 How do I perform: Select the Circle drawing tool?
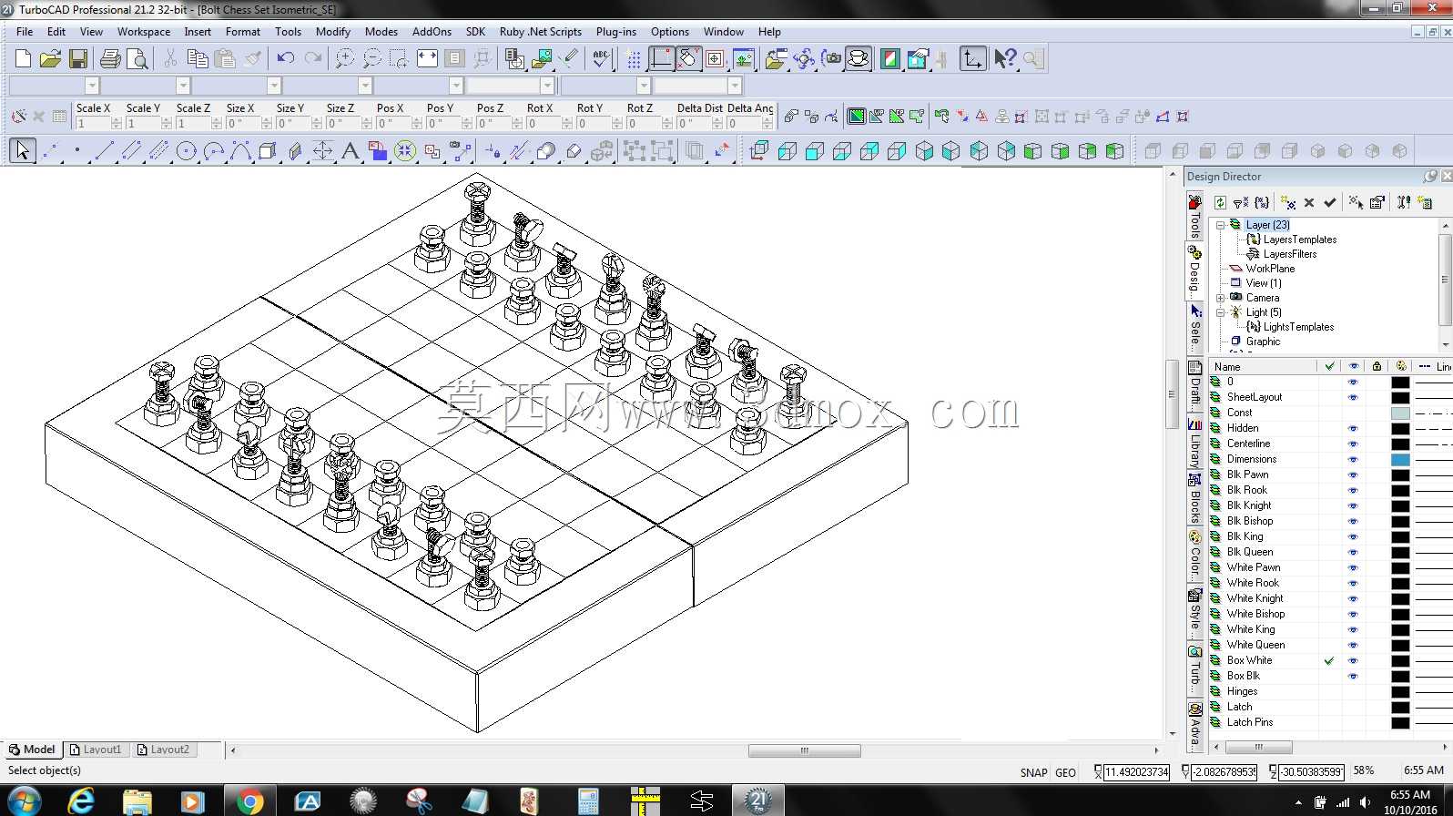tap(186, 151)
